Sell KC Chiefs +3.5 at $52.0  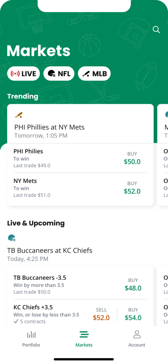tap(101, 314)
